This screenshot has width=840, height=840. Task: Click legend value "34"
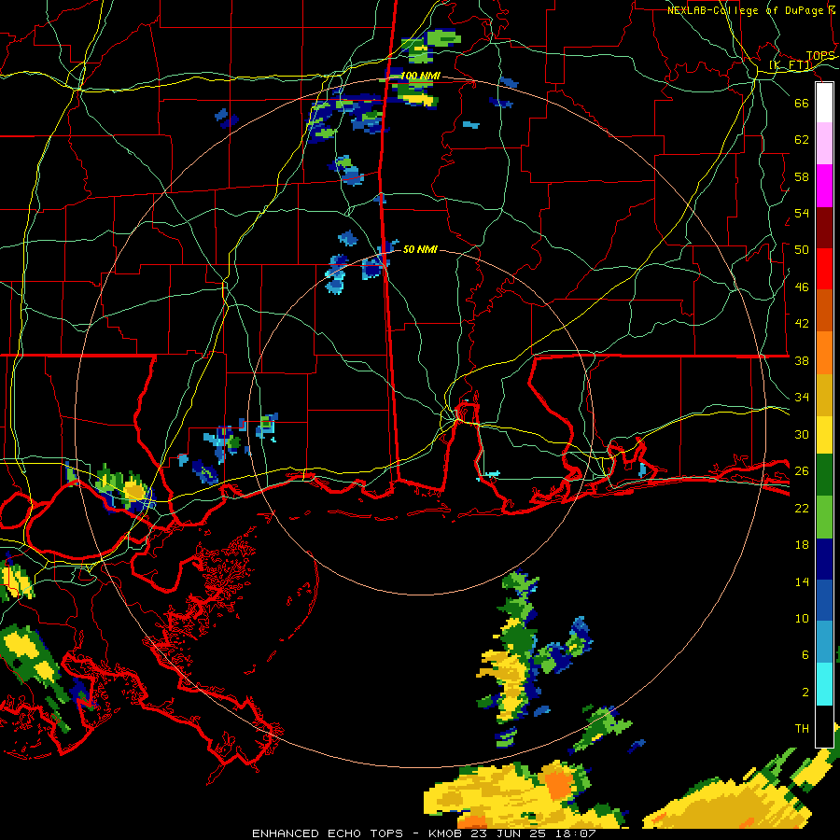pyautogui.click(x=802, y=398)
